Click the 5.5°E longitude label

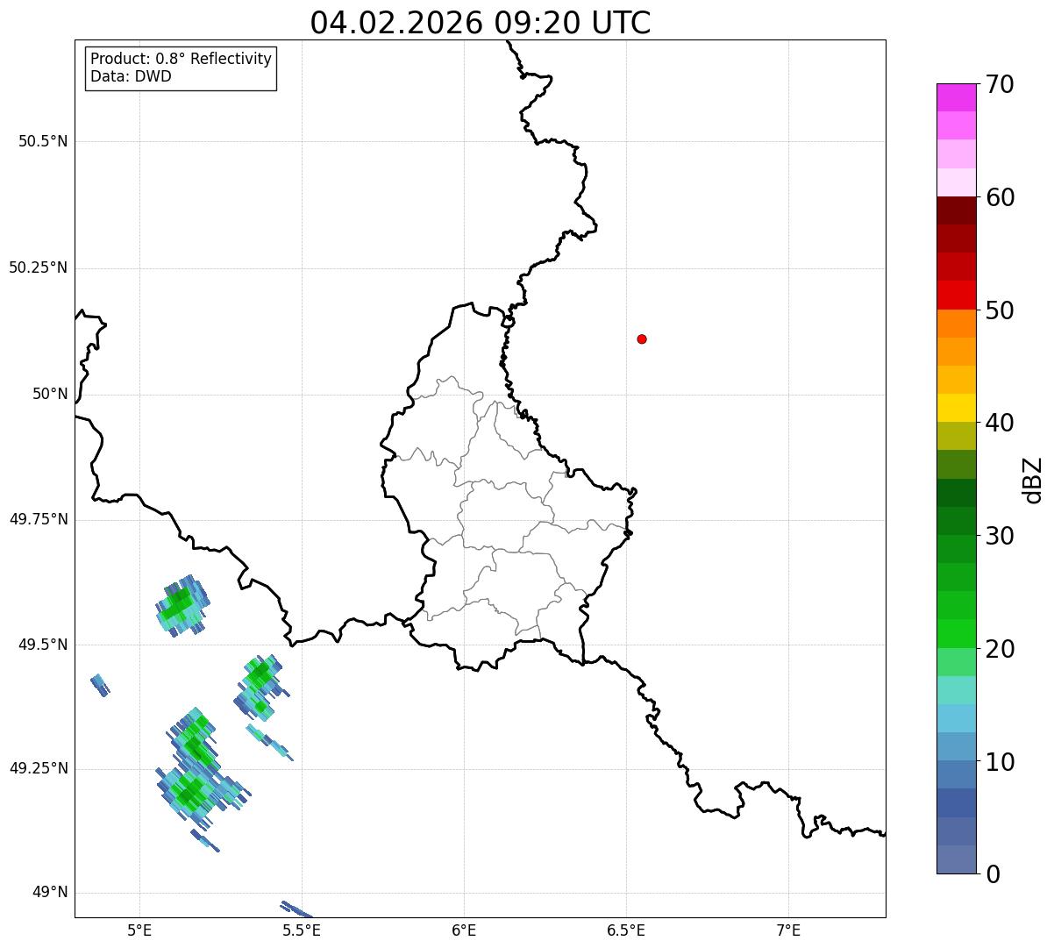click(302, 930)
